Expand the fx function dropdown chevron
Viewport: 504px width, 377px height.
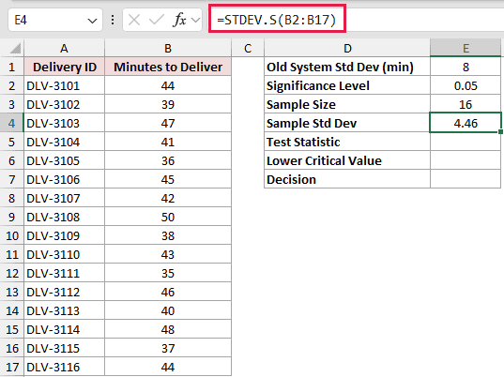195,21
